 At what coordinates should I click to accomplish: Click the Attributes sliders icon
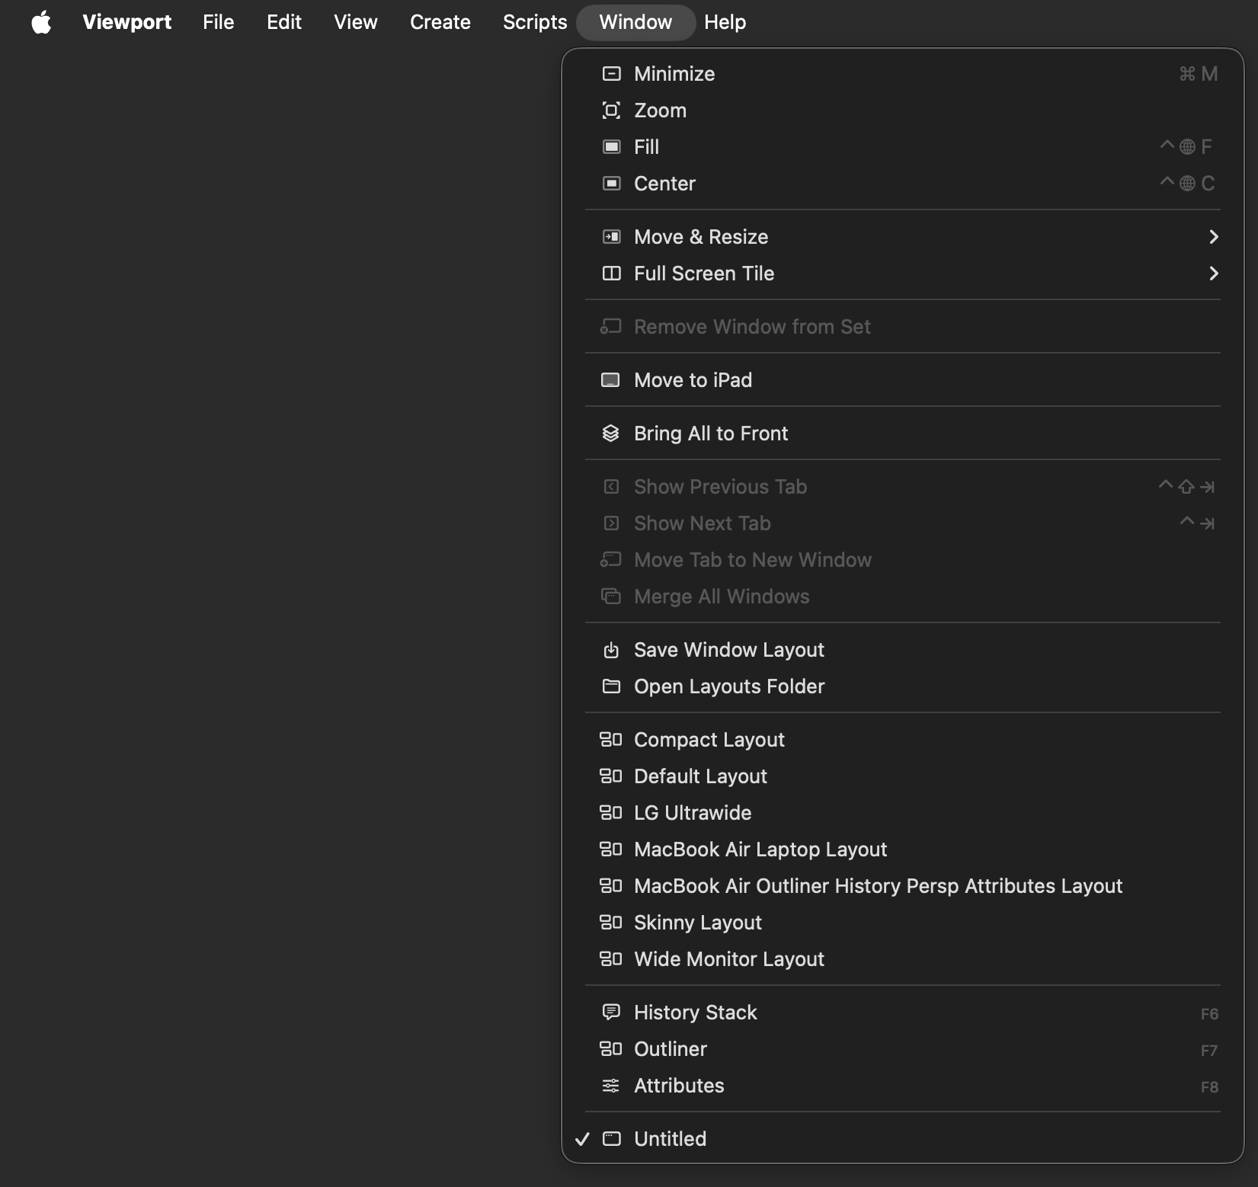(611, 1086)
